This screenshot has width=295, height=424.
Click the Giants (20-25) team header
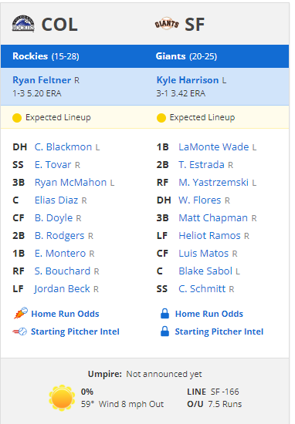click(186, 56)
